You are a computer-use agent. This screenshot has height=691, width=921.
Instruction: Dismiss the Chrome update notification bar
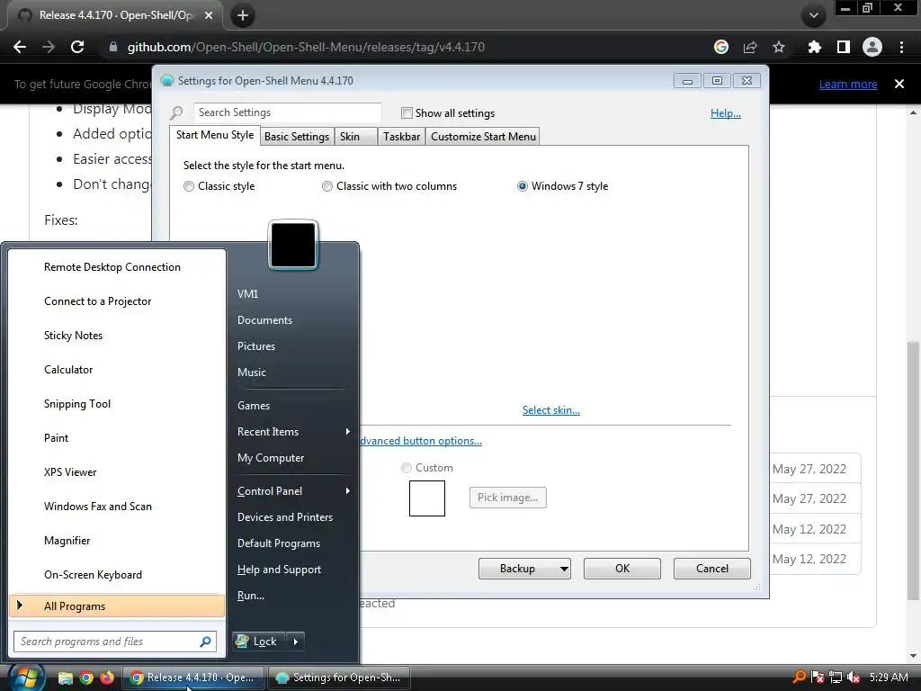899,84
